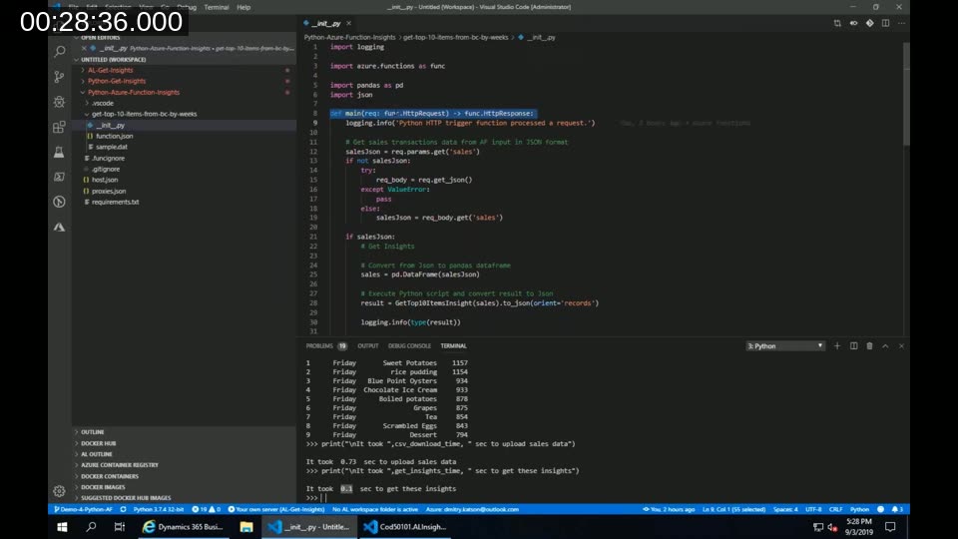Screen dimensions: 958x539
Task: Create a new terminal with plus icon
Action: (x=837, y=346)
